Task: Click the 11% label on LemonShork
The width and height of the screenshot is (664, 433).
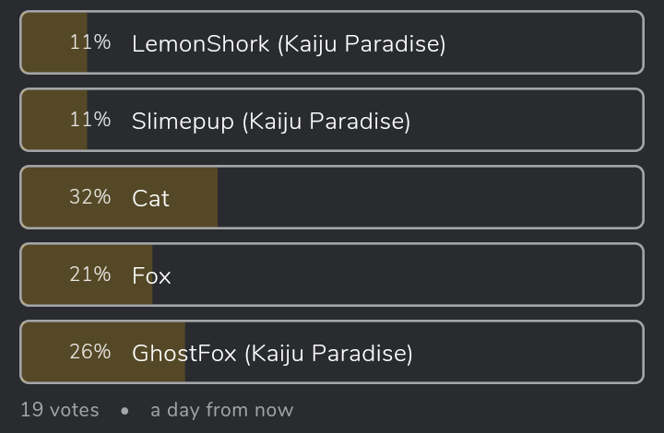Action: click(x=90, y=42)
